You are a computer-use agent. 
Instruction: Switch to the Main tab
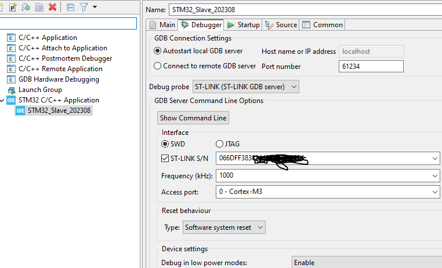[162, 25]
